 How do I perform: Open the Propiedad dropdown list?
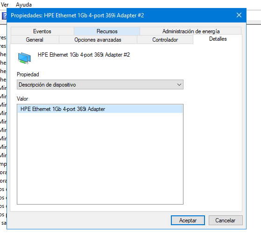100,85
